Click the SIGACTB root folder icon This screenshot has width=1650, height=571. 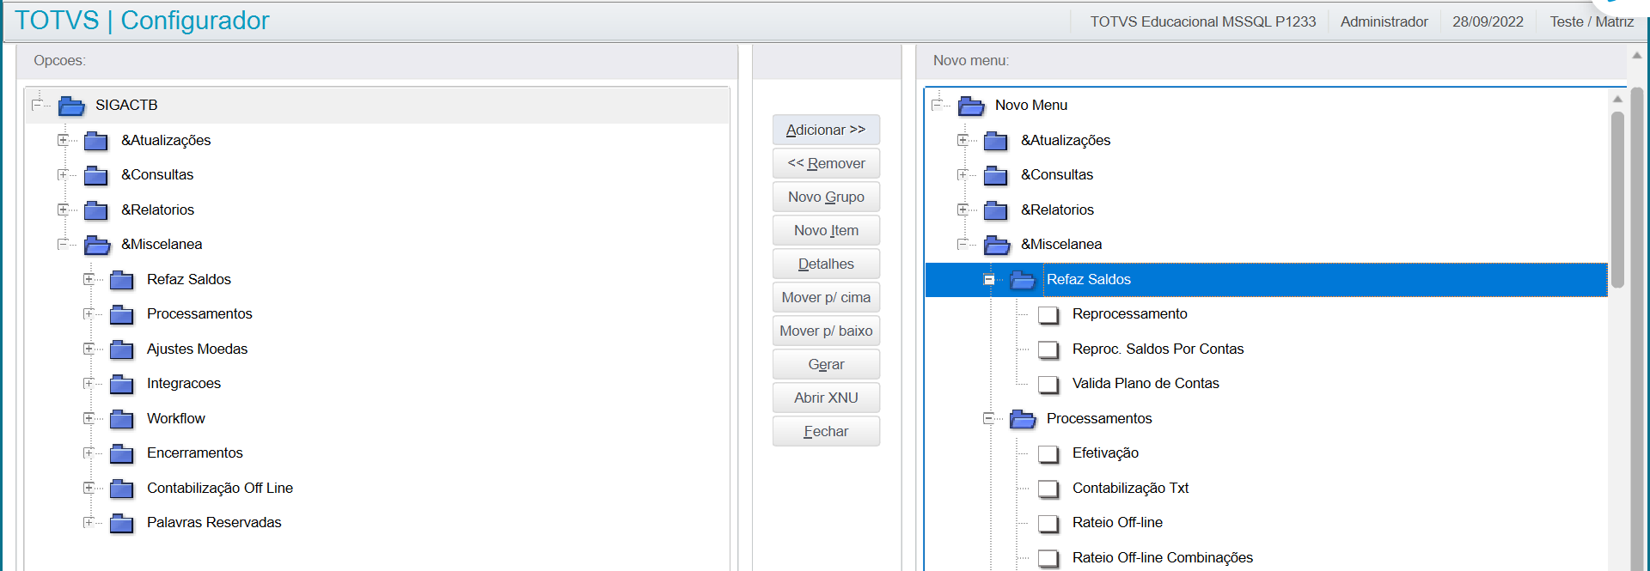click(71, 106)
